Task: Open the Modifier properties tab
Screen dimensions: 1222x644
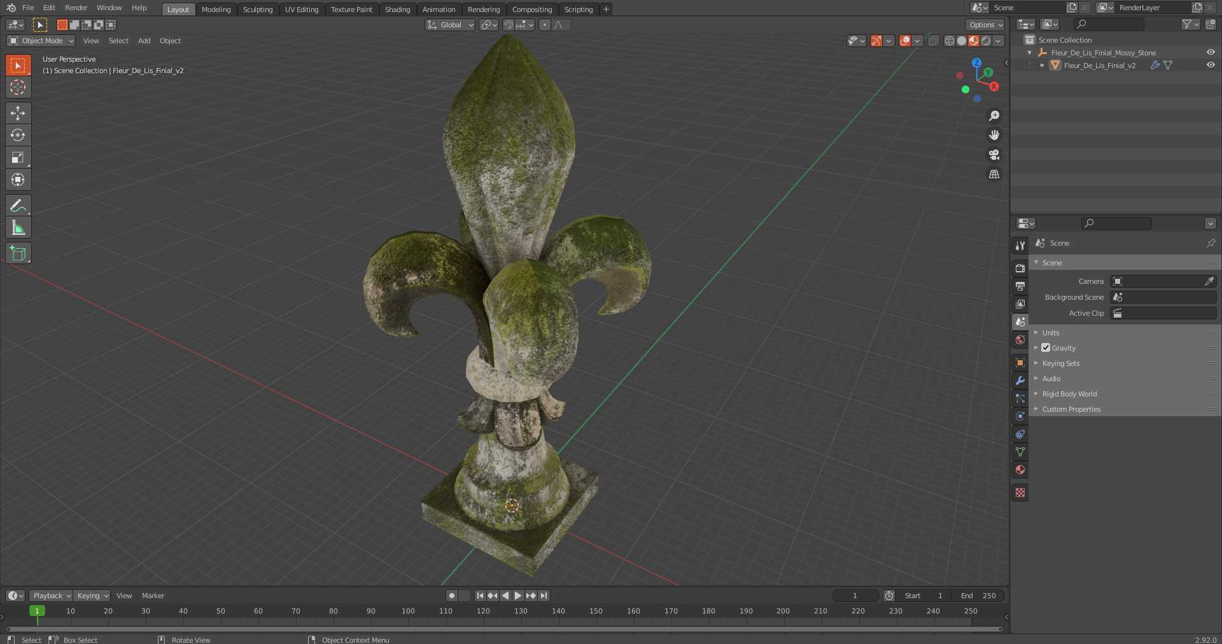Action: tap(1020, 381)
